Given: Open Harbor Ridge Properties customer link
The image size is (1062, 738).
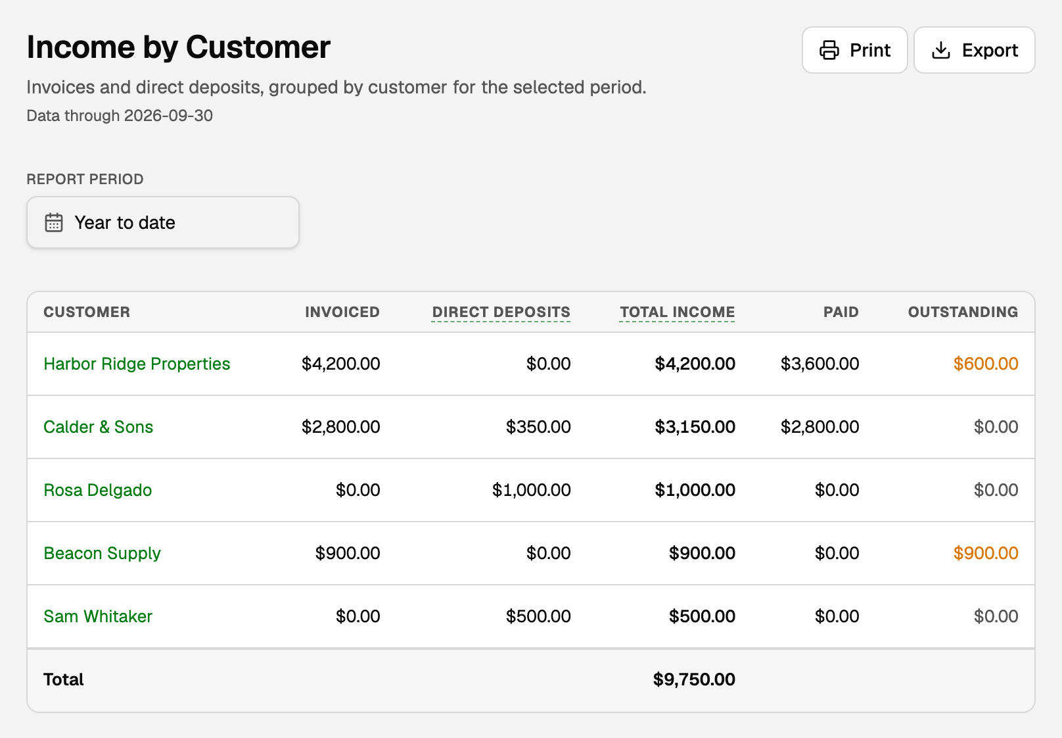Looking at the screenshot, I should (x=137, y=364).
